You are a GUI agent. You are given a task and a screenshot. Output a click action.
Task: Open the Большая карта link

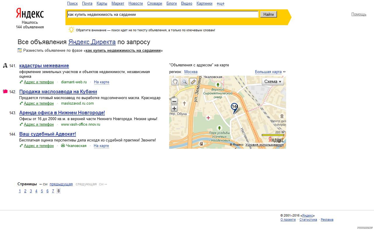pyautogui.click(x=268, y=72)
